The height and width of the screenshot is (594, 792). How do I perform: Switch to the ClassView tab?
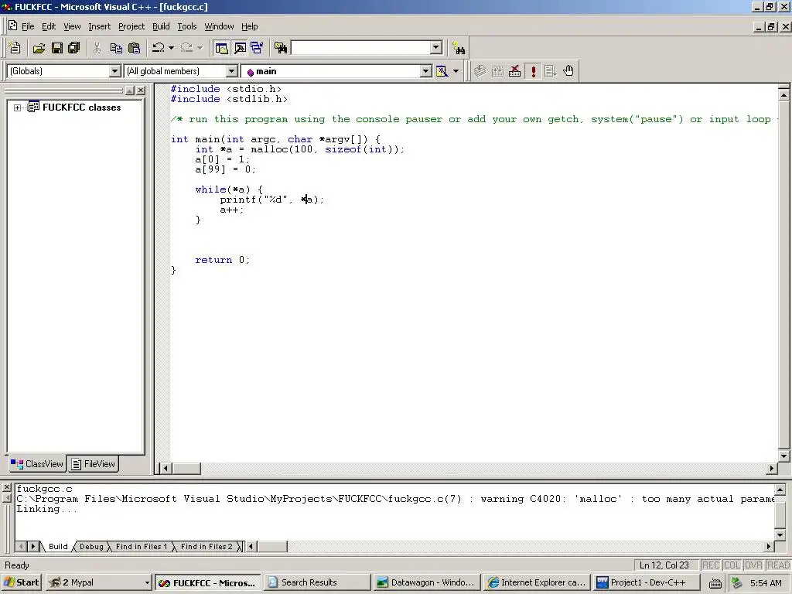(x=37, y=464)
